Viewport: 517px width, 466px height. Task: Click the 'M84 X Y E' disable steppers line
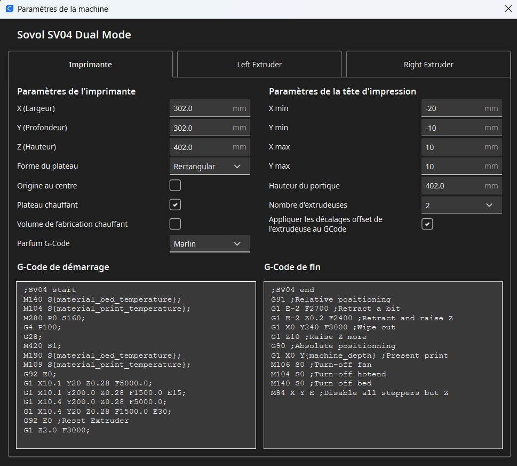pos(360,393)
